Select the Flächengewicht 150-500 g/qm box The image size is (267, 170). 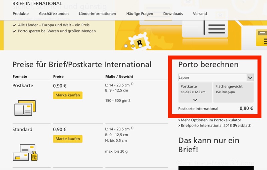pos(233,93)
